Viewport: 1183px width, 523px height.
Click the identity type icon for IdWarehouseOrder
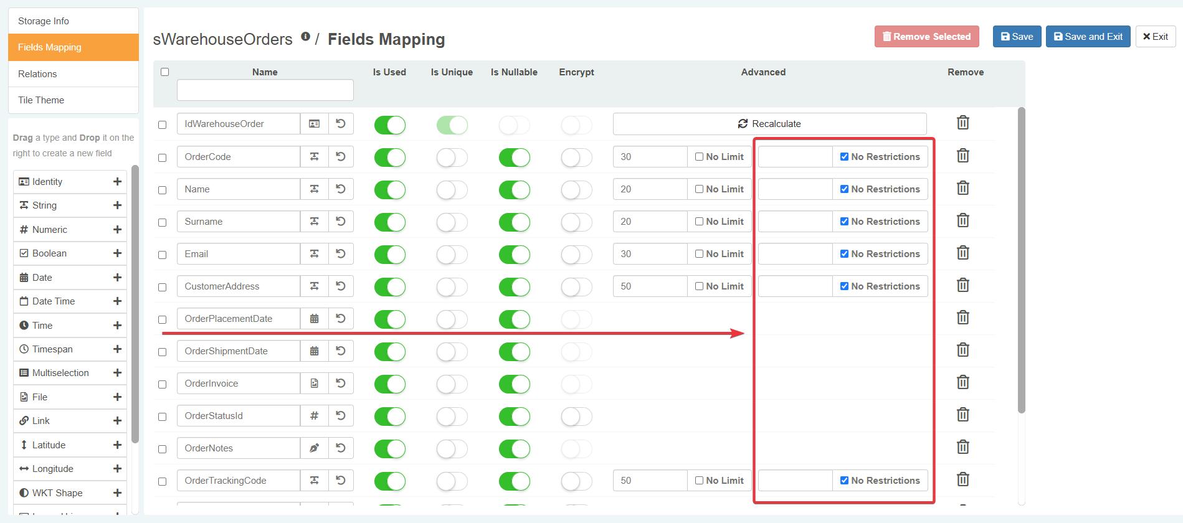(x=315, y=124)
